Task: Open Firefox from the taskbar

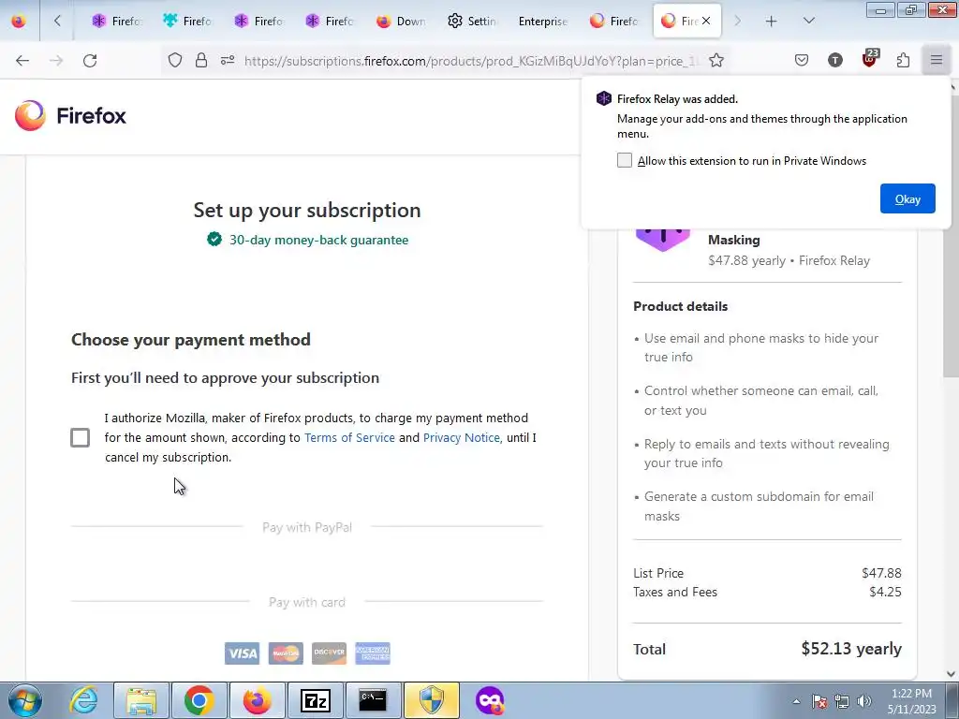Action: coord(257,700)
